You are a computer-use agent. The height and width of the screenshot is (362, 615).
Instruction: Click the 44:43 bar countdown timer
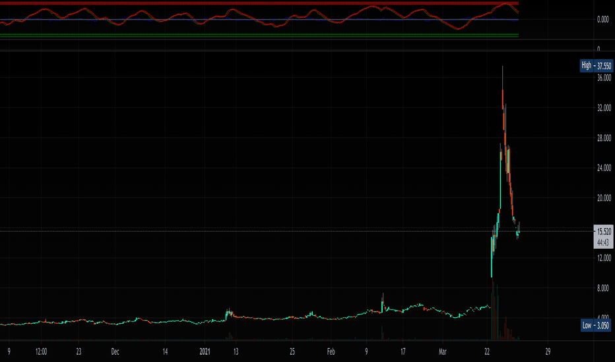[603, 243]
